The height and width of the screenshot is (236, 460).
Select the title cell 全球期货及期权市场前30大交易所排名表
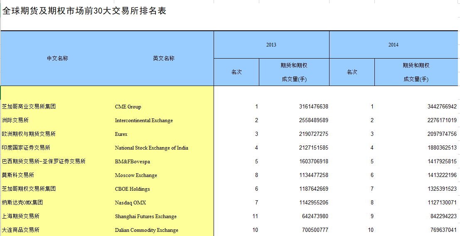coord(84,11)
